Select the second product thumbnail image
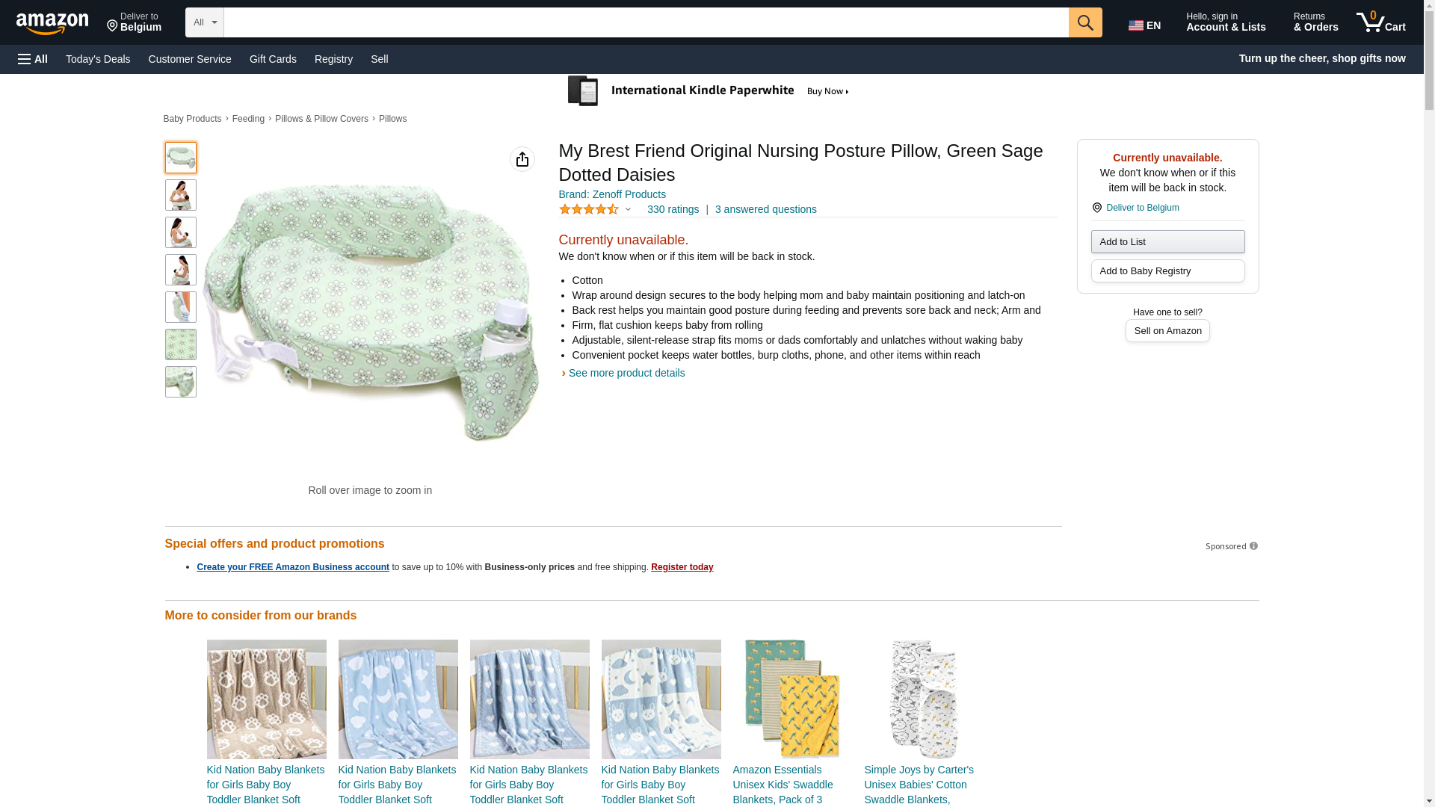Screen dimensions: 1435x807 point(181,195)
